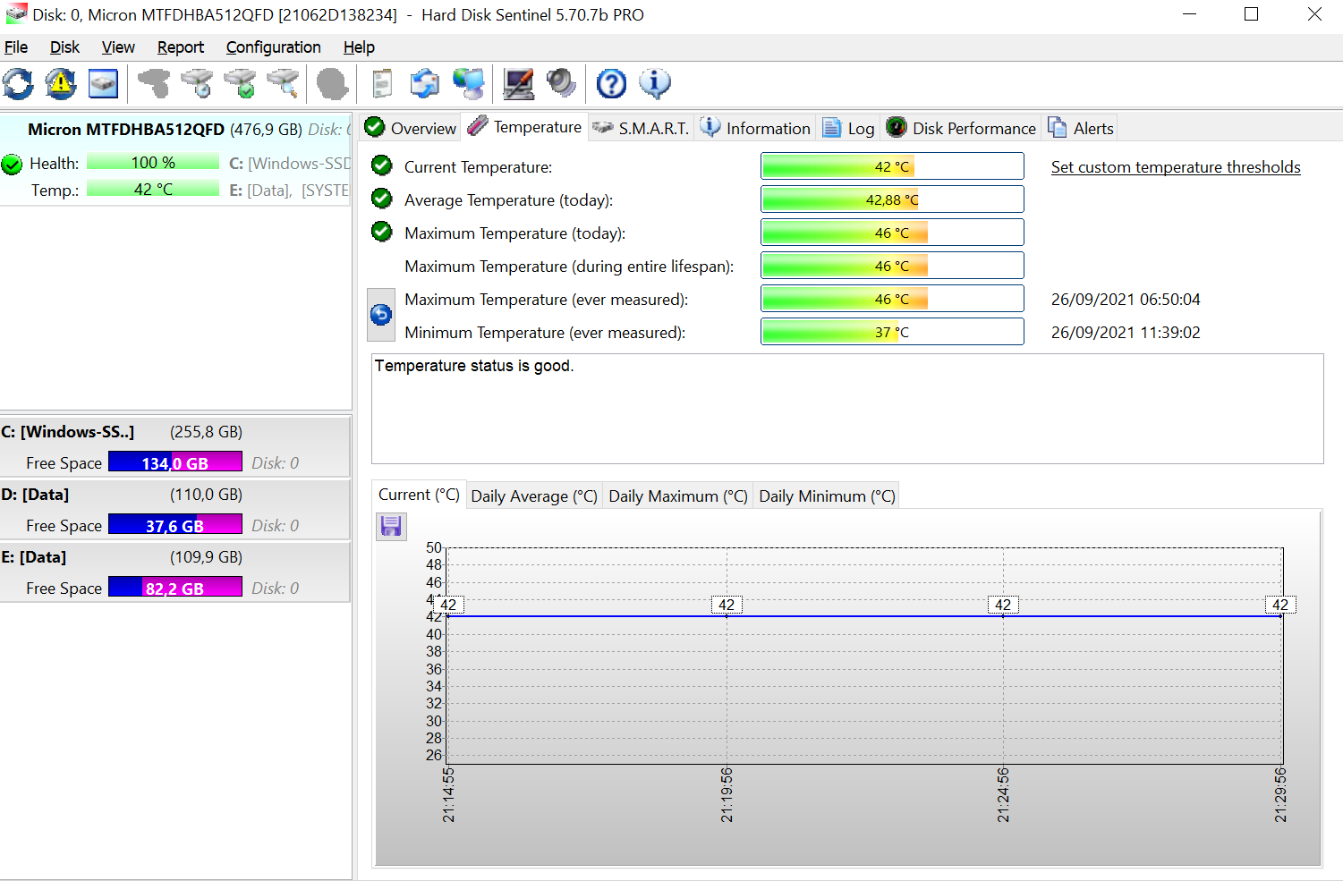Switch to the S.M.A.R.T. tab
Screen dimensions: 1343x881
[641, 128]
